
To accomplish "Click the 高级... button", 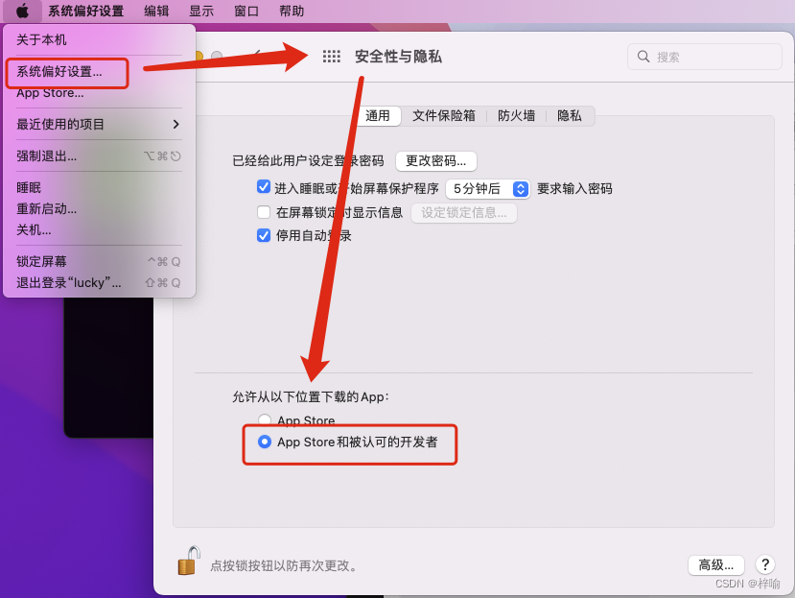I will 716,564.
